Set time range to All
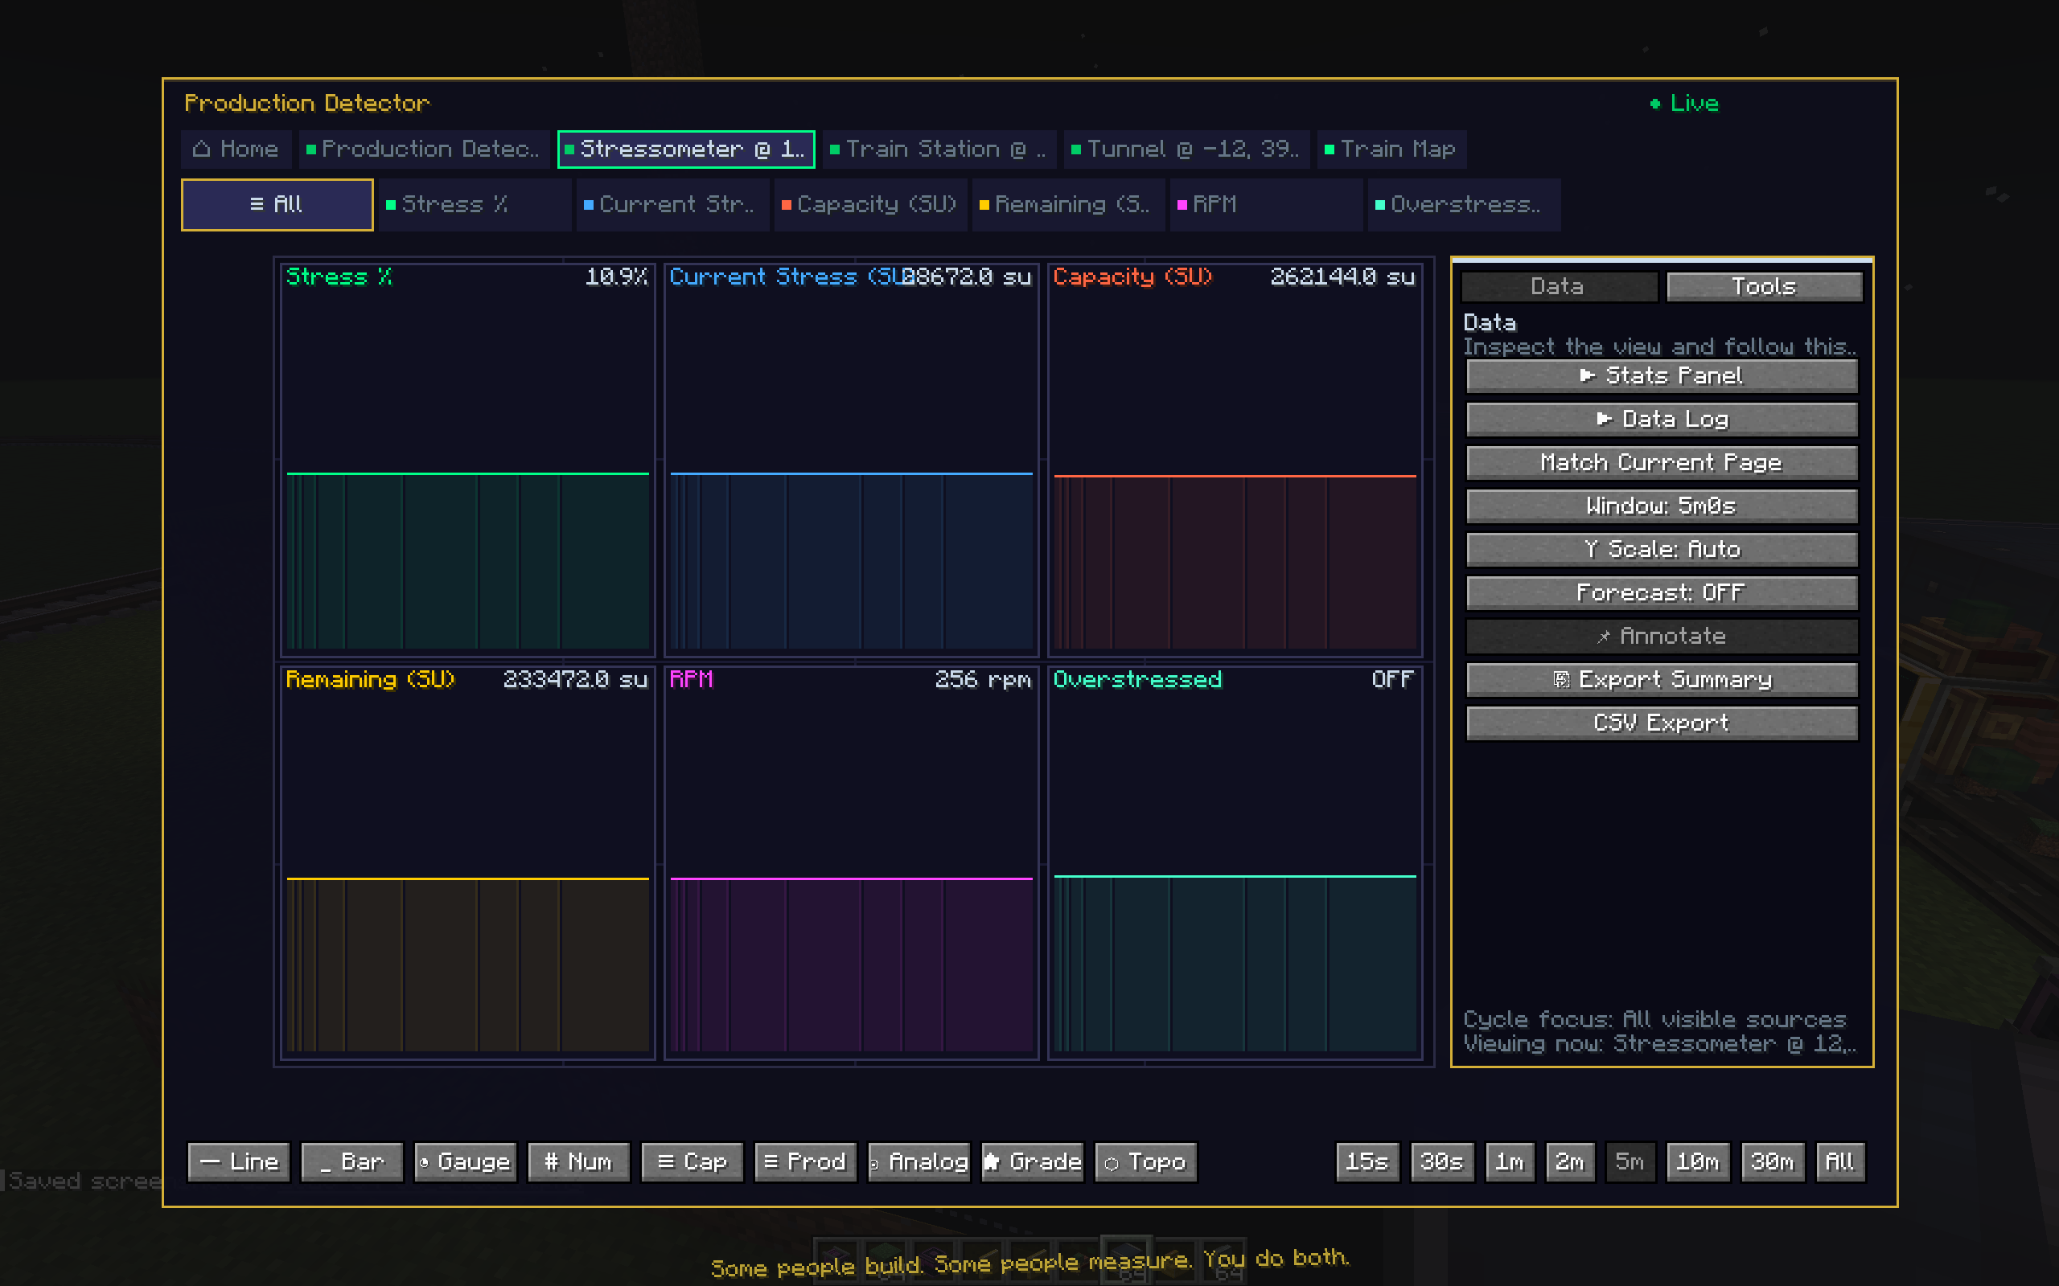This screenshot has height=1286, width=2059. click(1840, 1162)
